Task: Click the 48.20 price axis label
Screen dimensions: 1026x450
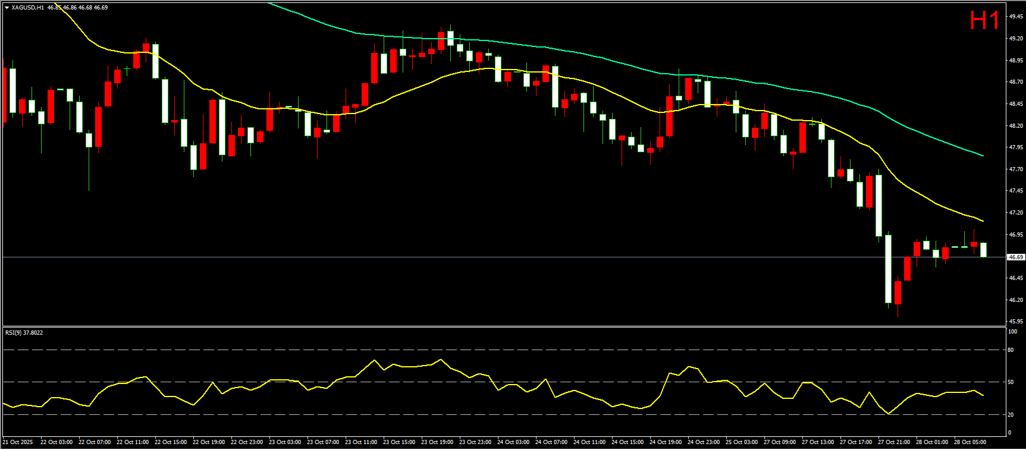Action: point(1015,126)
